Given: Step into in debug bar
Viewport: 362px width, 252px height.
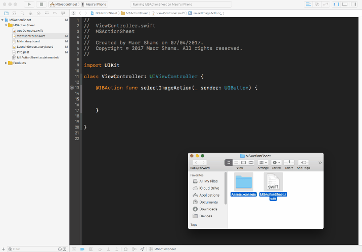Looking at the screenshot, I should [108, 249].
